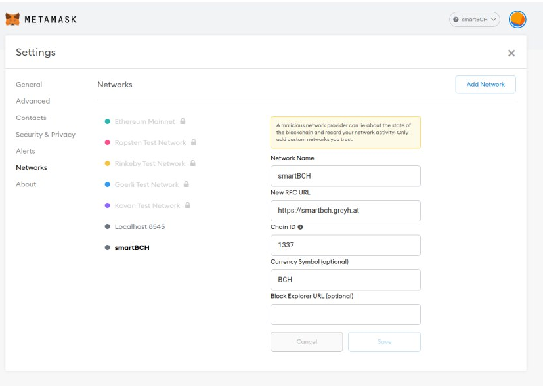
Task: Click the purple dot for Kovan network
Action: tap(108, 205)
